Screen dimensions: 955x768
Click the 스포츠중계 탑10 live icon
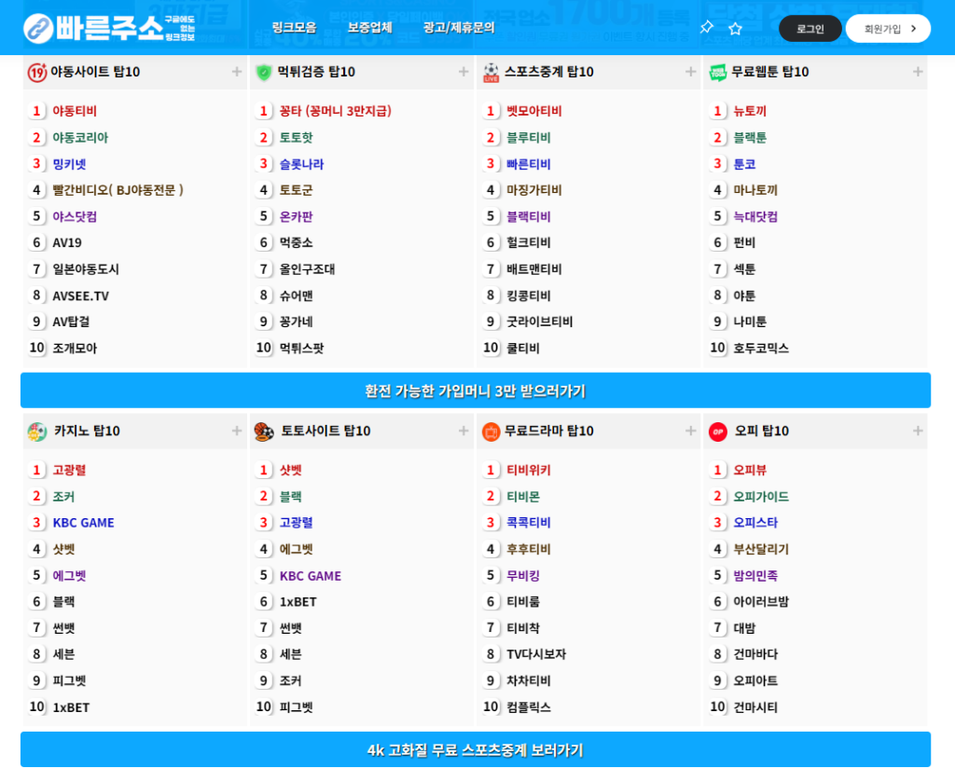491,72
